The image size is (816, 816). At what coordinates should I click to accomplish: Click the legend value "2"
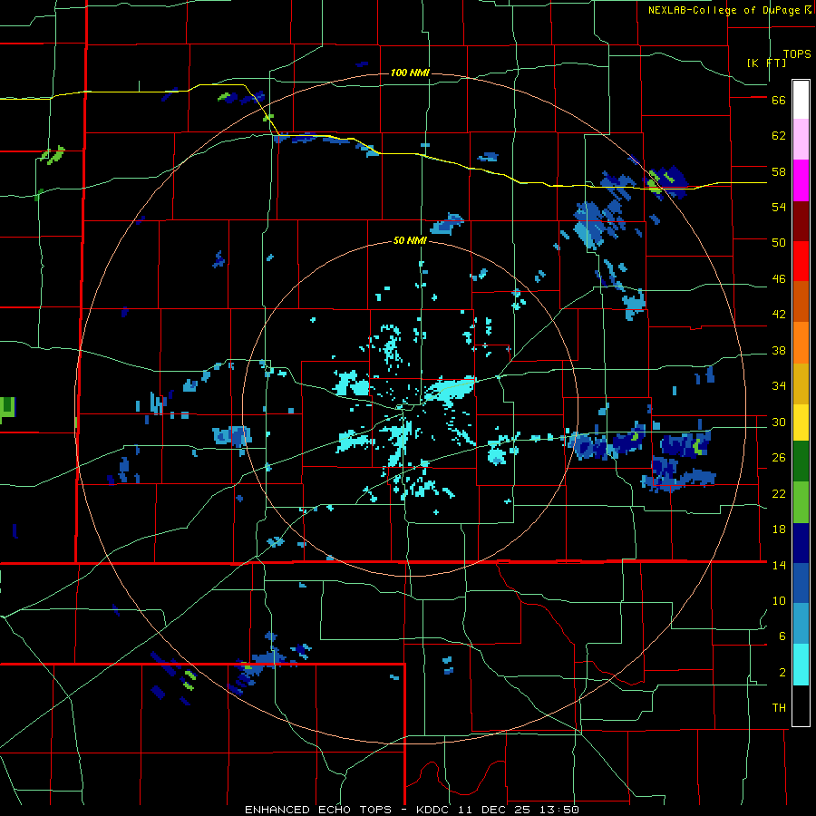[x=782, y=673]
